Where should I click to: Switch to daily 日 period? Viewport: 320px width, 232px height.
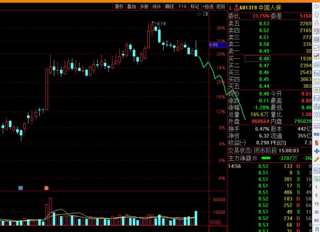click(317, 229)
